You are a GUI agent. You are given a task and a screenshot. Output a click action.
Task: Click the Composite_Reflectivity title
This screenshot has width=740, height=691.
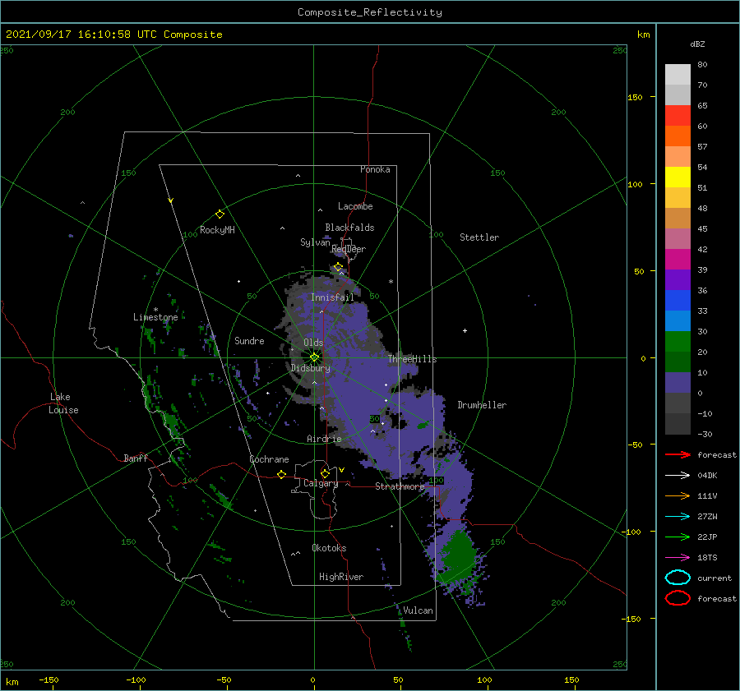pyautogui.click(x=369, y=12)
